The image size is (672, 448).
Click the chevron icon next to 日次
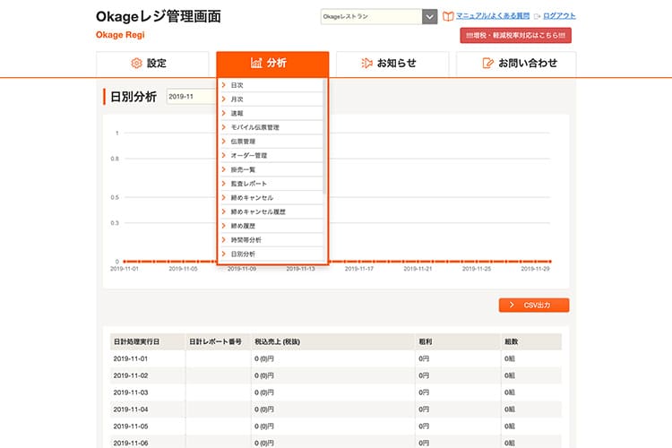tap(223, 85)
